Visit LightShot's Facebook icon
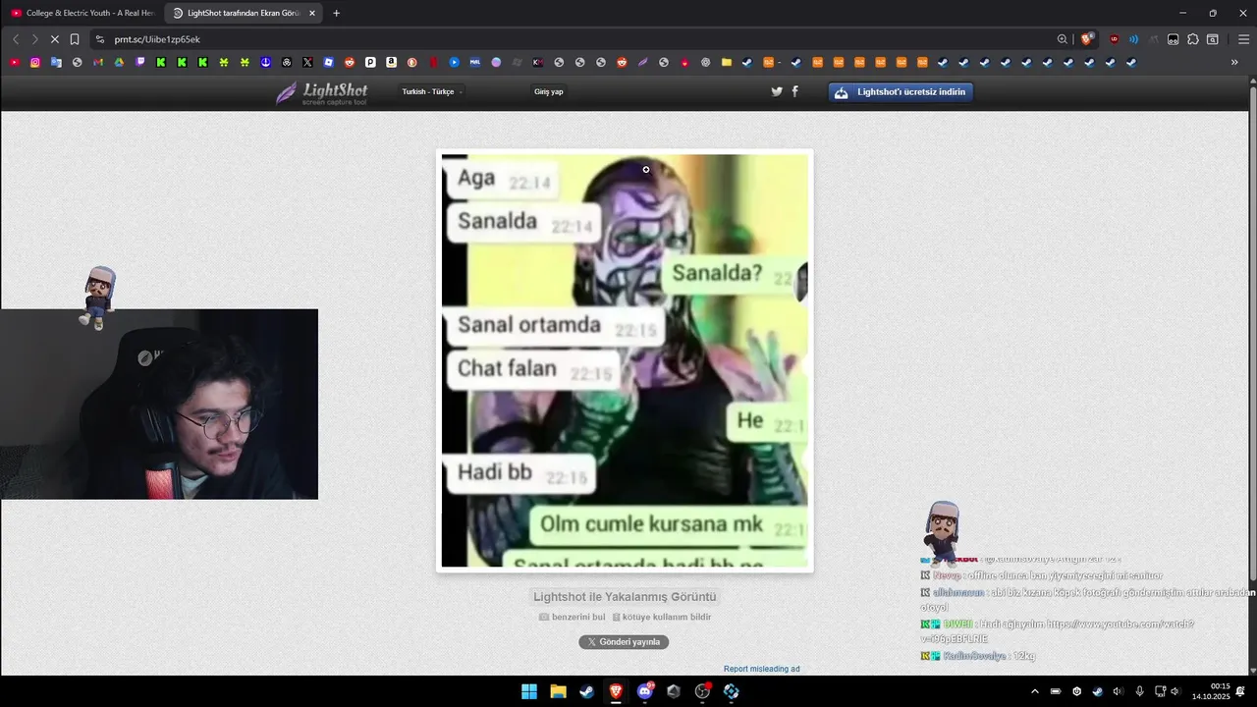1257x707 pixels. (x=794, y=91)
